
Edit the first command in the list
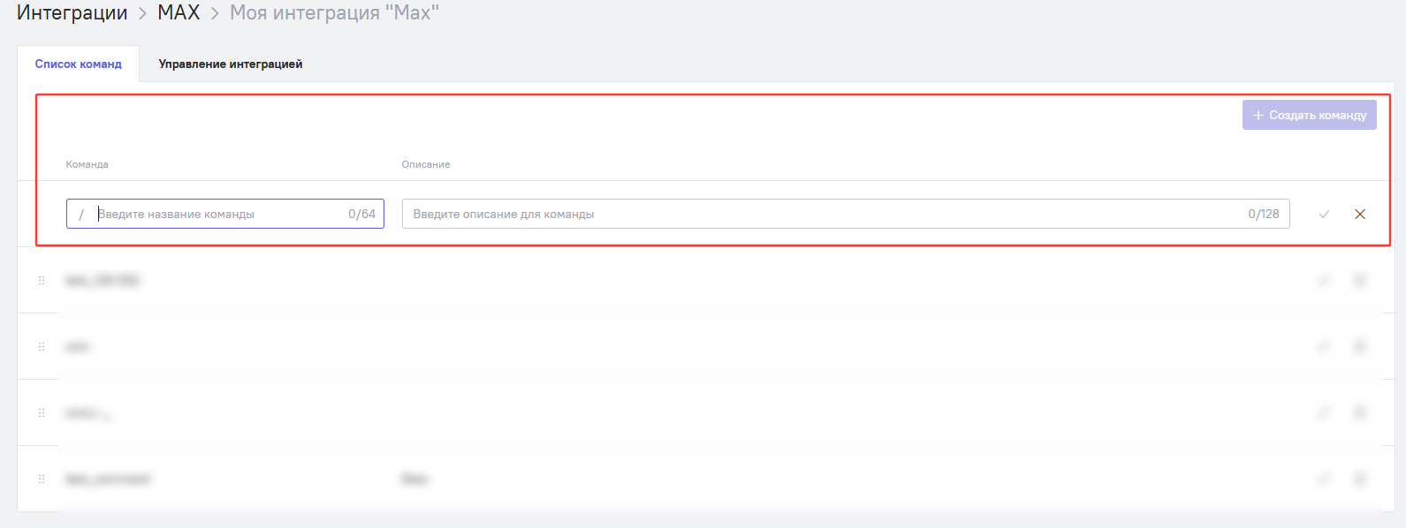point(1324,281)
